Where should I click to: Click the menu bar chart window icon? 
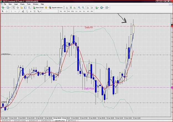(x=2, y=4)
